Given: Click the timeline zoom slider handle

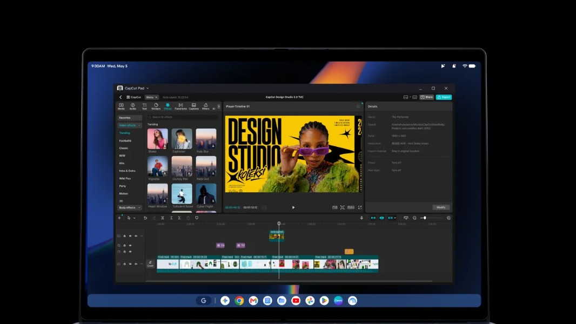Looking at the screenshot, I should (425, 218).
